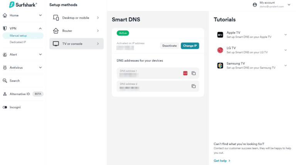Expand the Home menu chevron
The height and width of the screenshot is (165, 296).
pyautogui.click(x=40, y=15)
